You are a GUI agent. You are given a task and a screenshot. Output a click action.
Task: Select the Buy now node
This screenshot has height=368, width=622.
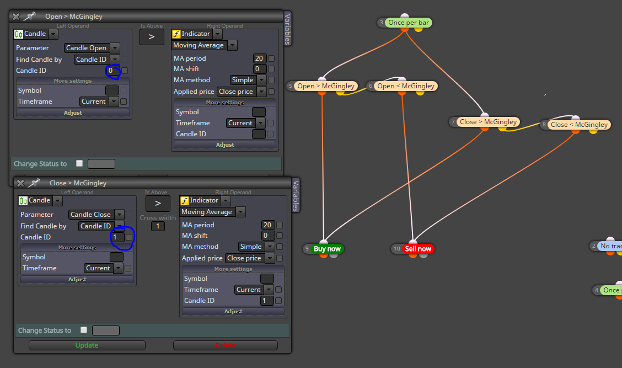327,249
